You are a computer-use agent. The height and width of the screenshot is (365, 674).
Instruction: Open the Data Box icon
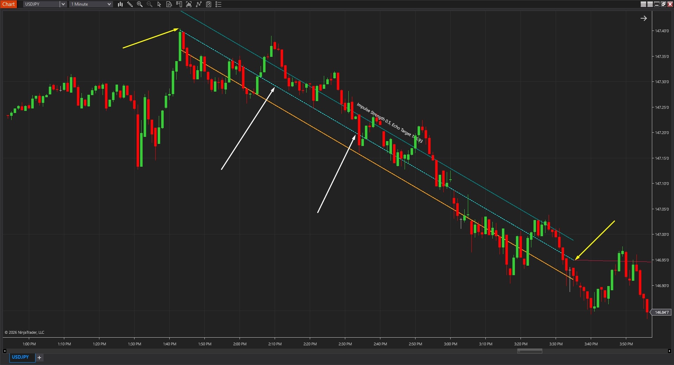pos(169,4)
